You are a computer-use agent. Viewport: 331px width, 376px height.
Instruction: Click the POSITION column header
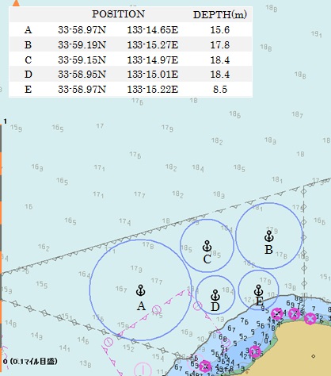118,14
